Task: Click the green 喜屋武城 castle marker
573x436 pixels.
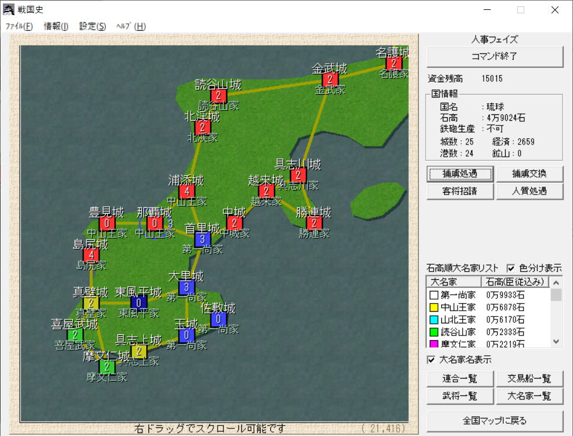Action: pyautogui.click(x=75, y=334)
